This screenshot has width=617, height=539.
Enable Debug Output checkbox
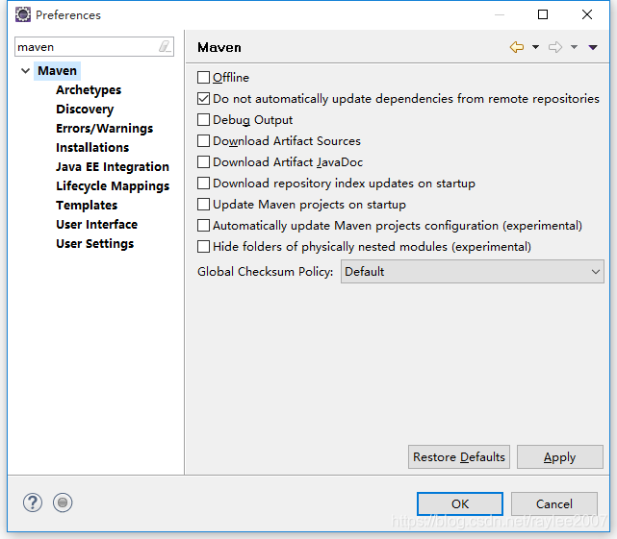(x=203, y=120)
